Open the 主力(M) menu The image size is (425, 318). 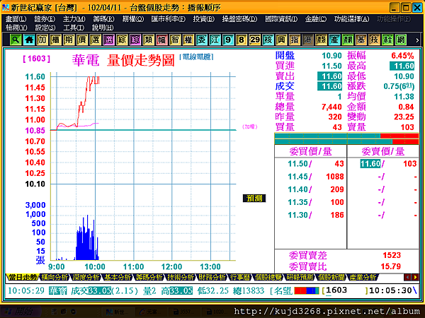click(74, 19)
